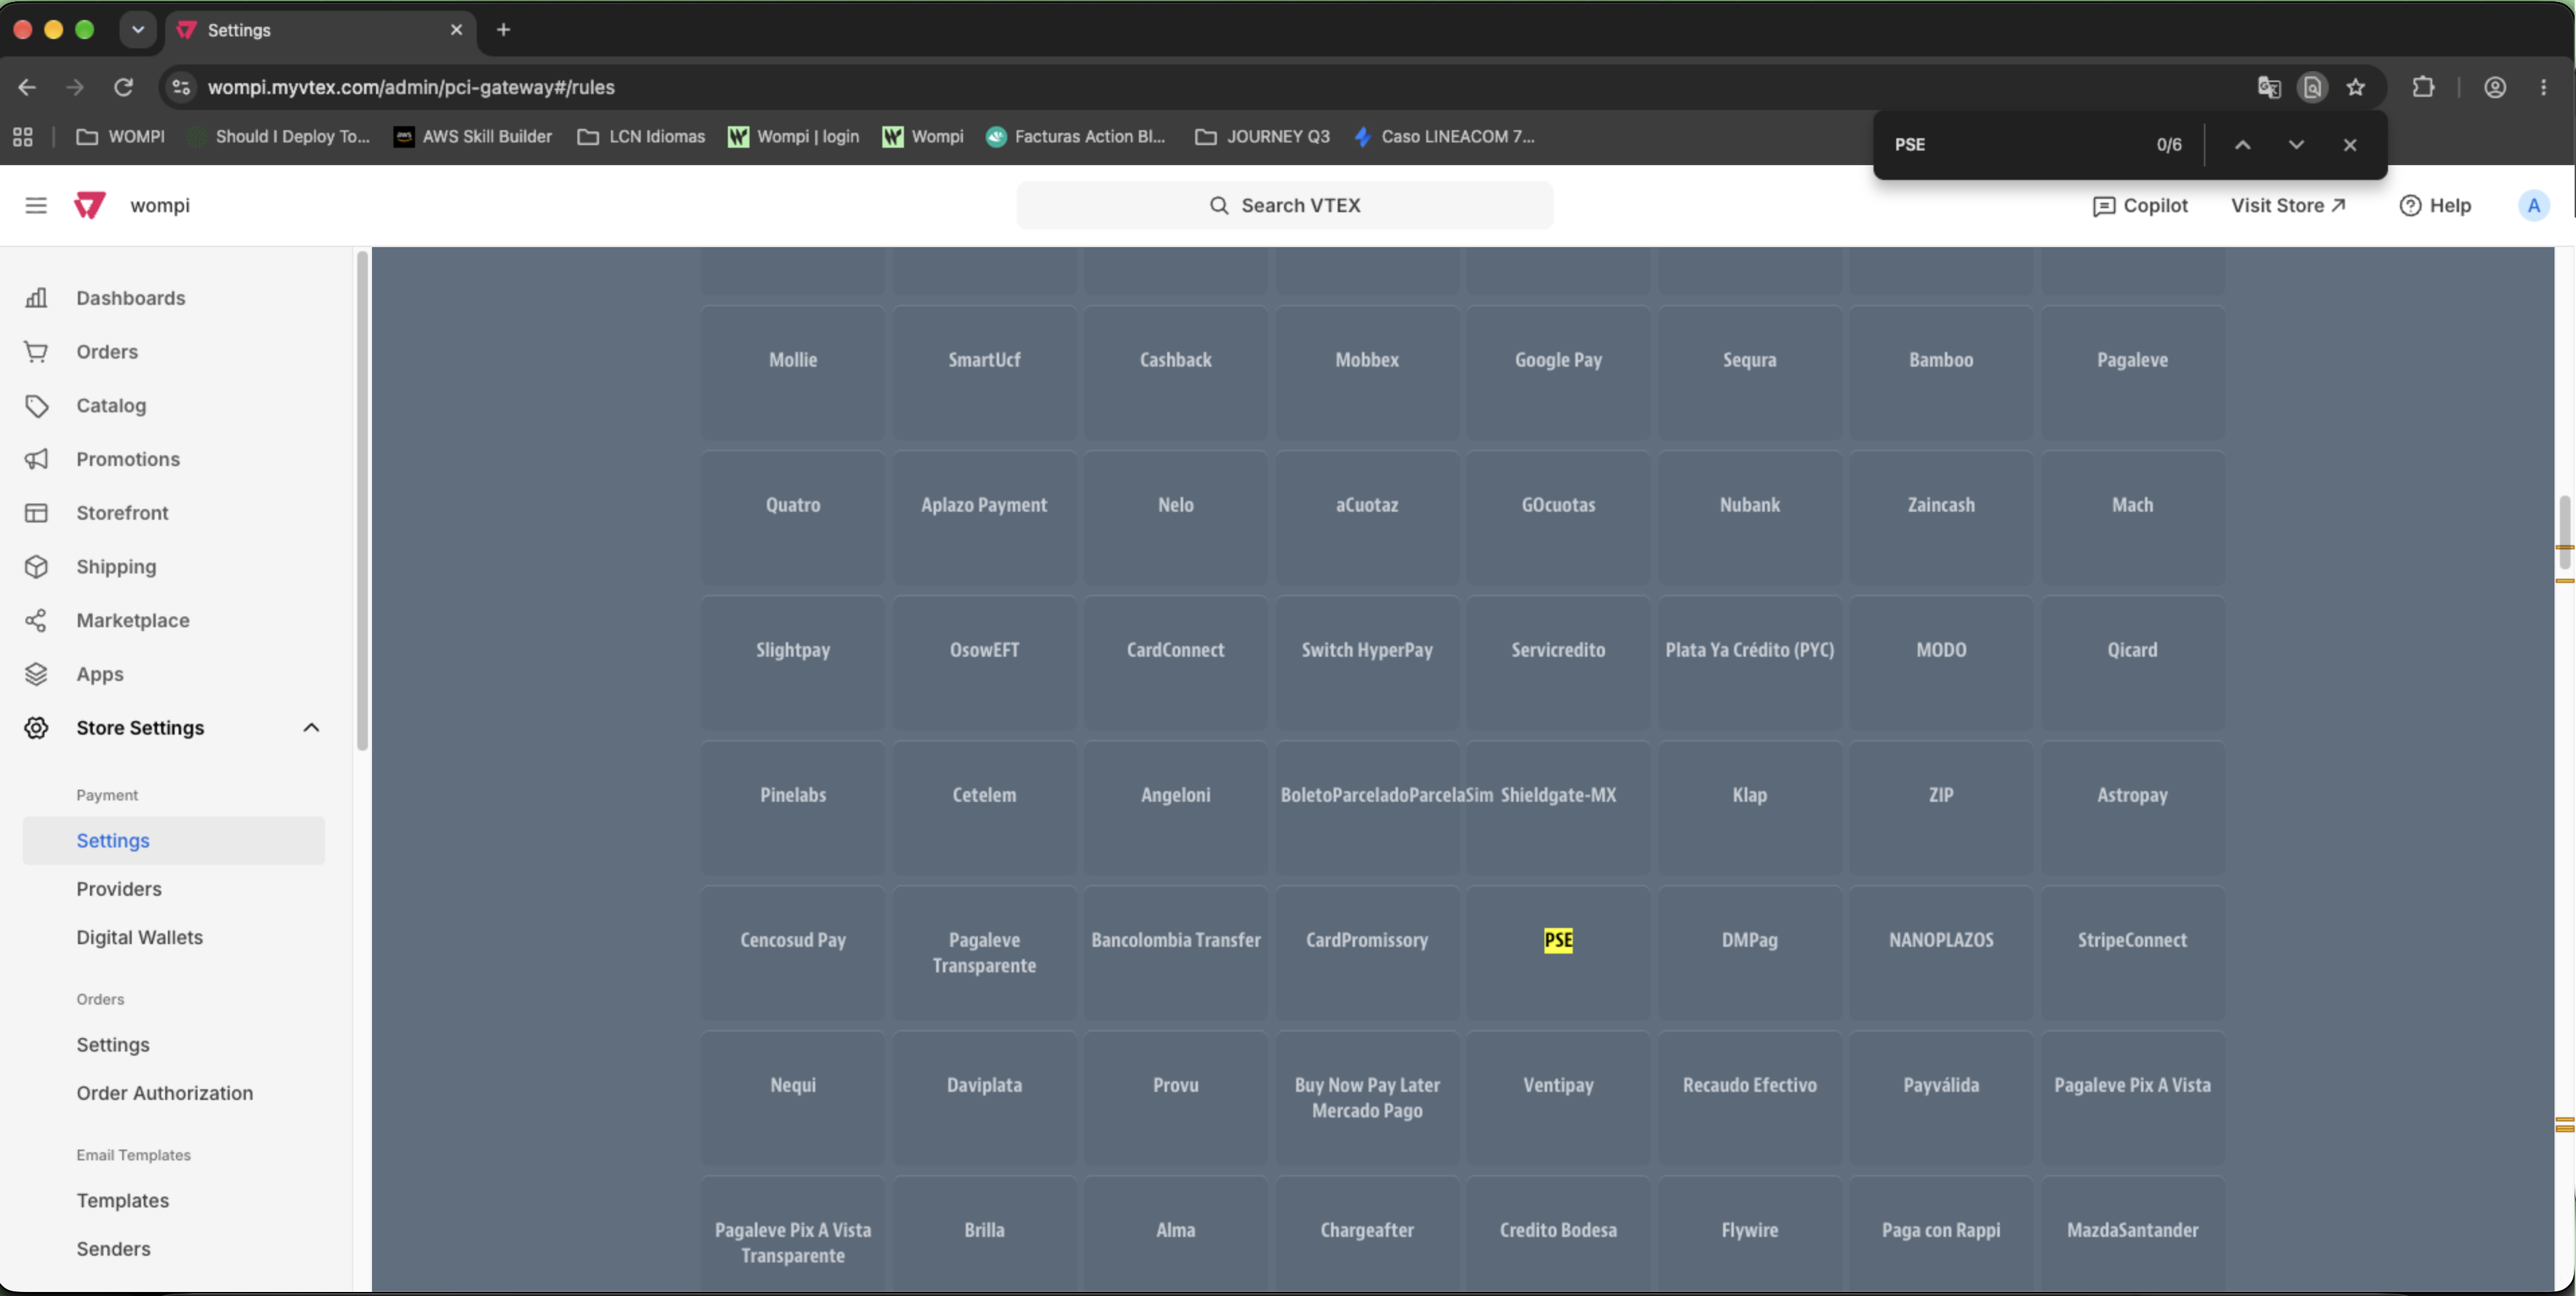Open the tab search dropdown arrow
The height and width of the screenshot is (1296, 2576).
coord(138,30)
